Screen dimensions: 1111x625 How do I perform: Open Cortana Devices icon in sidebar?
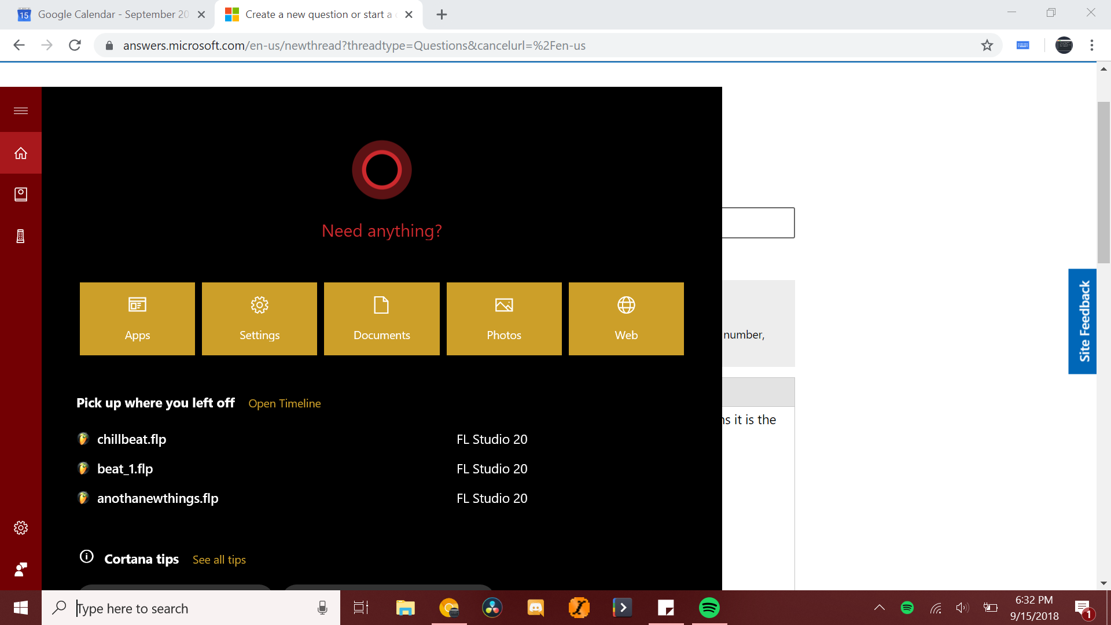click(21, 236)
